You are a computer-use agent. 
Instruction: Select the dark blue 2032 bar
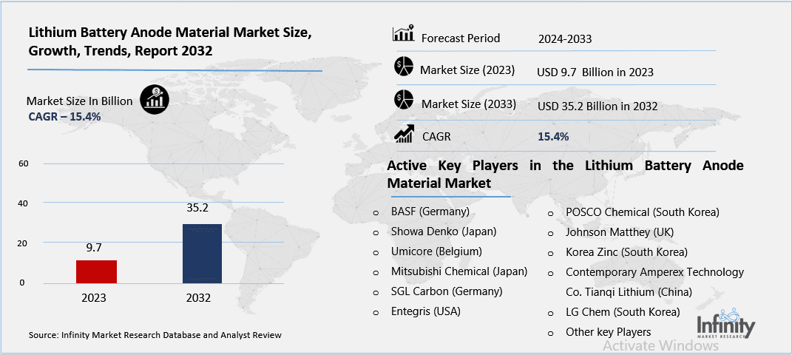coord(202,253)
